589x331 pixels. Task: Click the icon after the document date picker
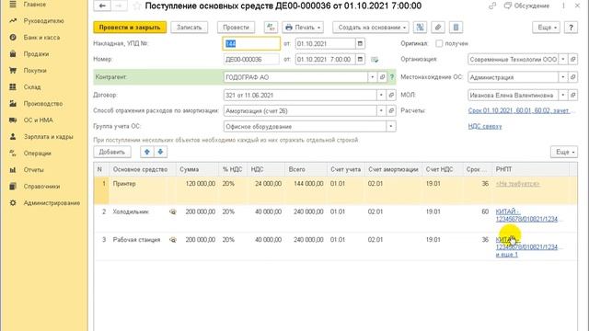click(375, 59)
